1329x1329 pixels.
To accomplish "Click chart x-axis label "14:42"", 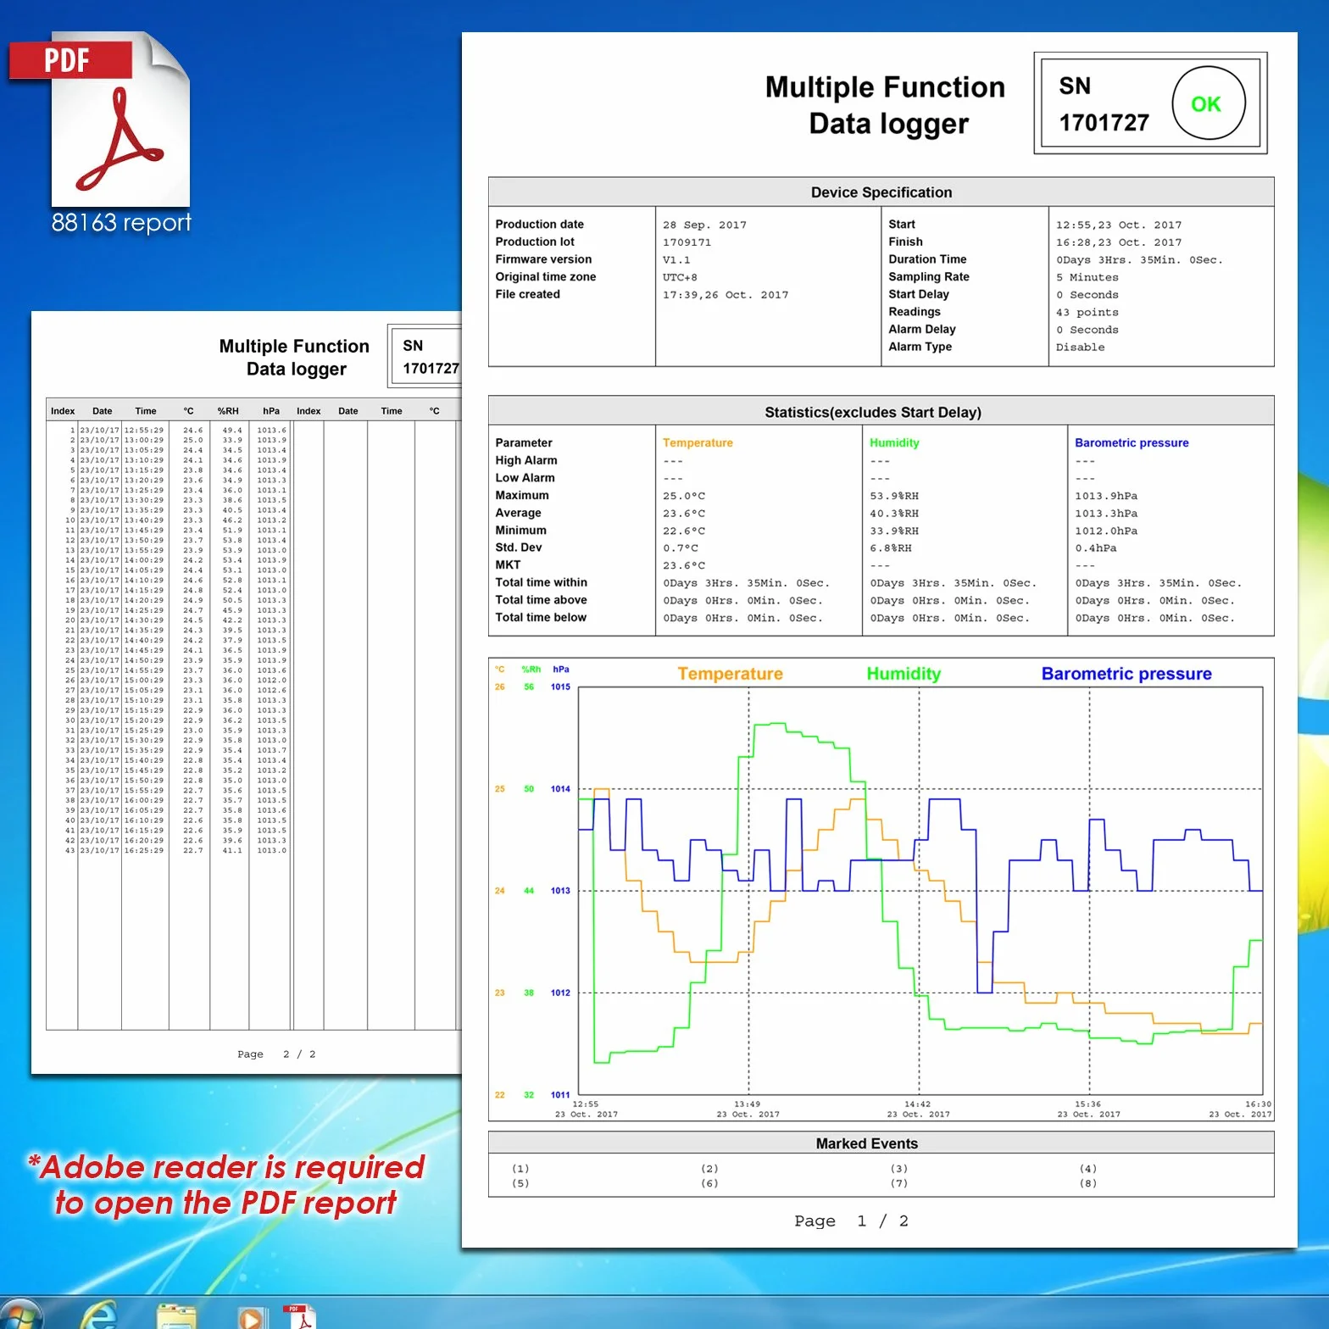I will point(918,1104).
